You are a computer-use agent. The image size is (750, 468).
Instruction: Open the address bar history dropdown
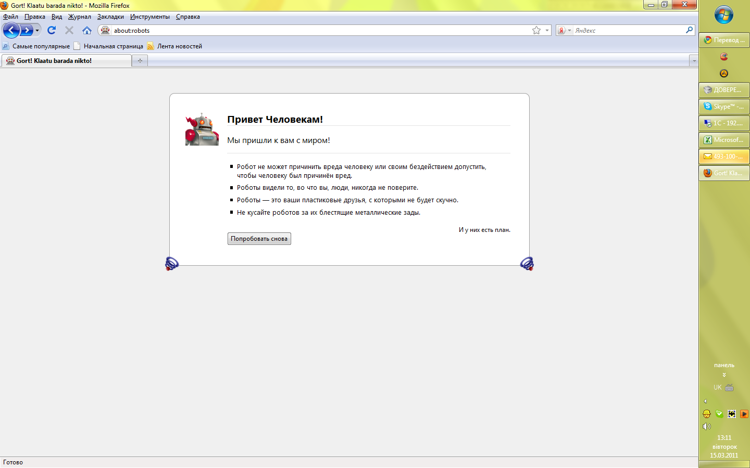tap(547, 30)
